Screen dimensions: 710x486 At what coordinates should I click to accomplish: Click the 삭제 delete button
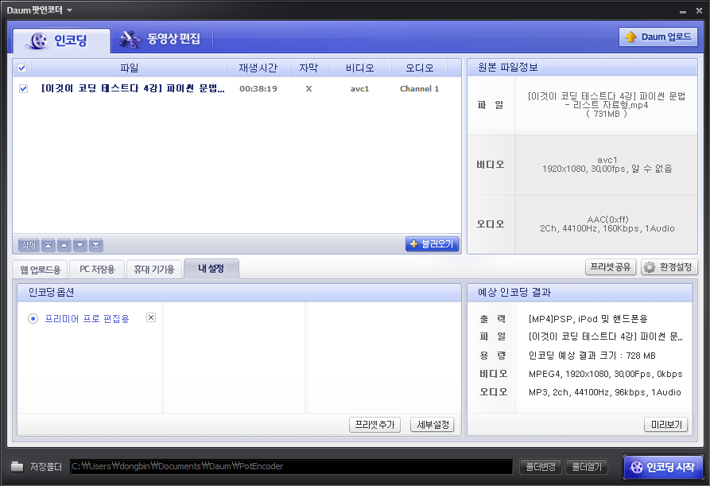(29, 245)
